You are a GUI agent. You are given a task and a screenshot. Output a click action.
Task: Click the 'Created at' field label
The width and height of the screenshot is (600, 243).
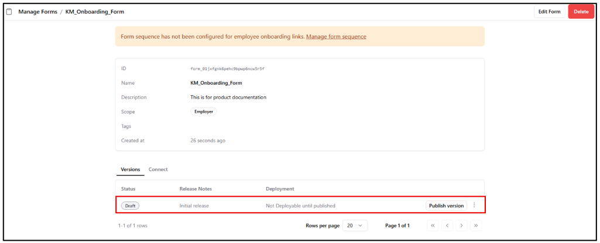133,141
